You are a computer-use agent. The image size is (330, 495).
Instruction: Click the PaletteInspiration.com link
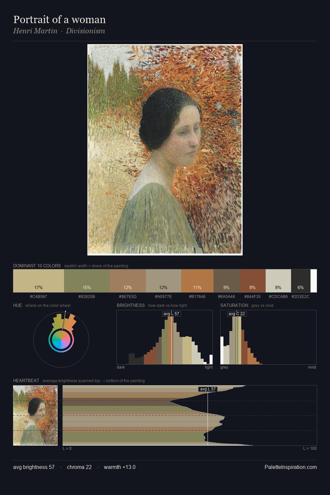291,467
